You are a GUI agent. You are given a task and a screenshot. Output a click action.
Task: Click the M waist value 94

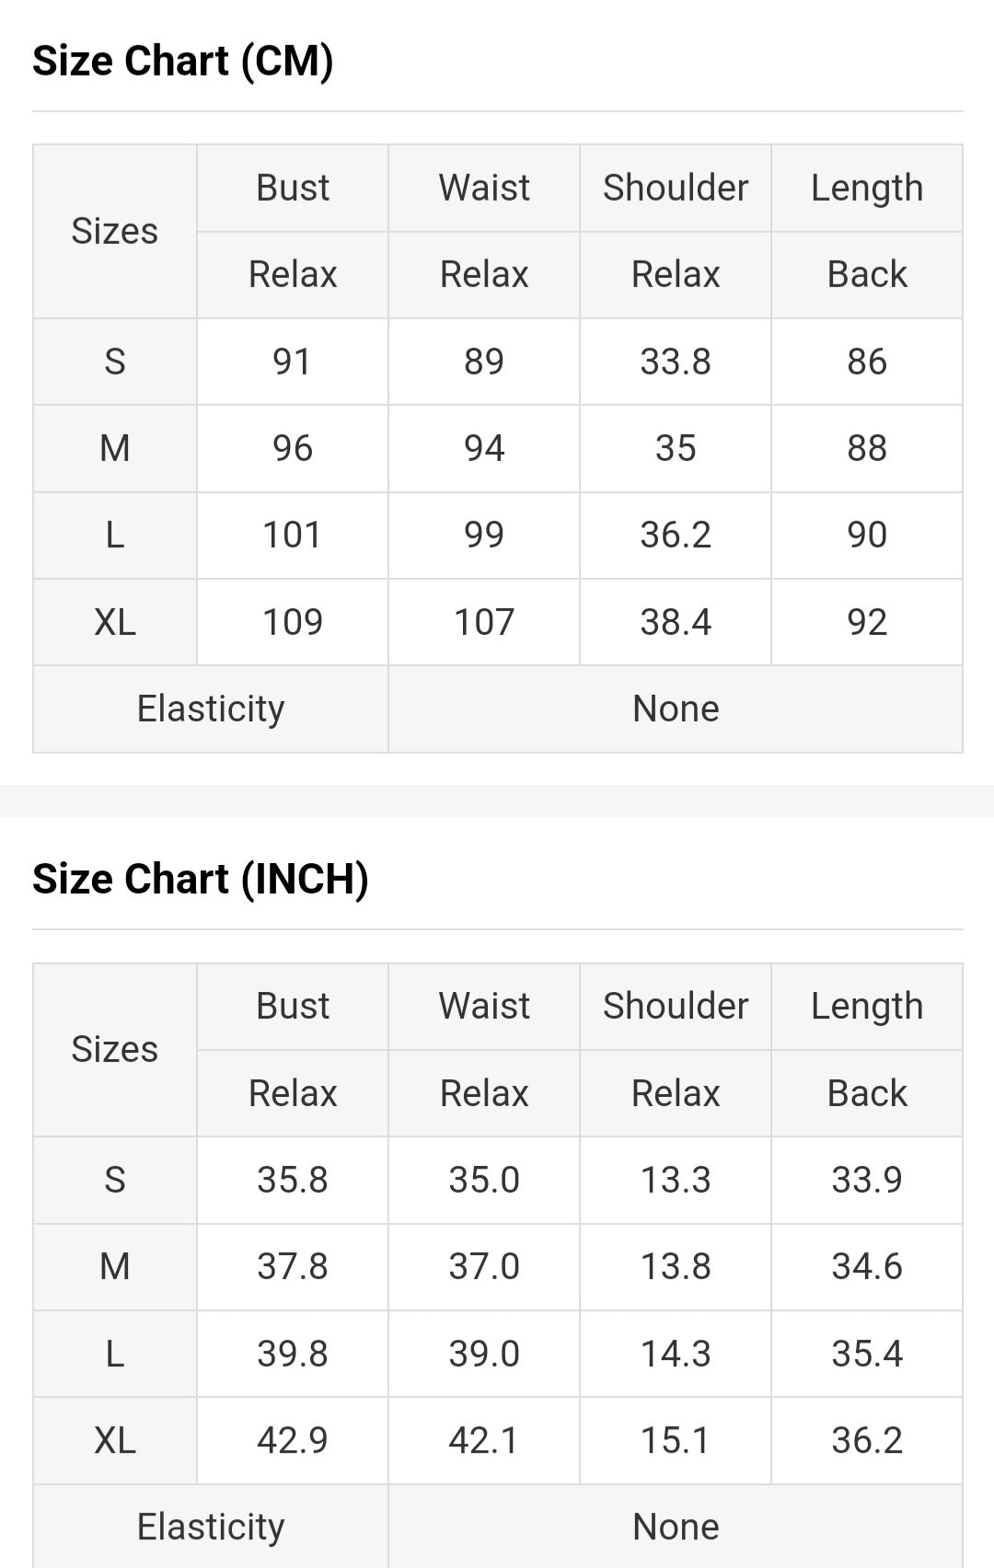pyautogui.click(x=484, y=448)
